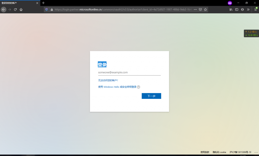This screenshot has height=156, width=259.
Task: Click the 下一步 button
Action: (151, 96)
